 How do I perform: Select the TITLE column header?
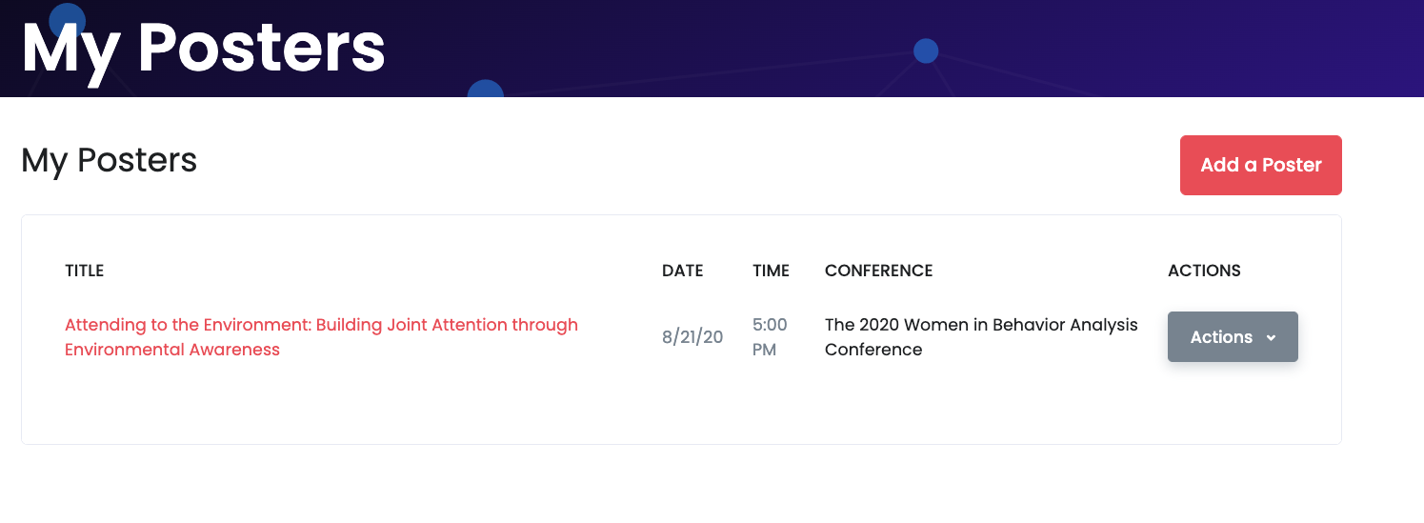pyautogui.click(x=84, y=271)
